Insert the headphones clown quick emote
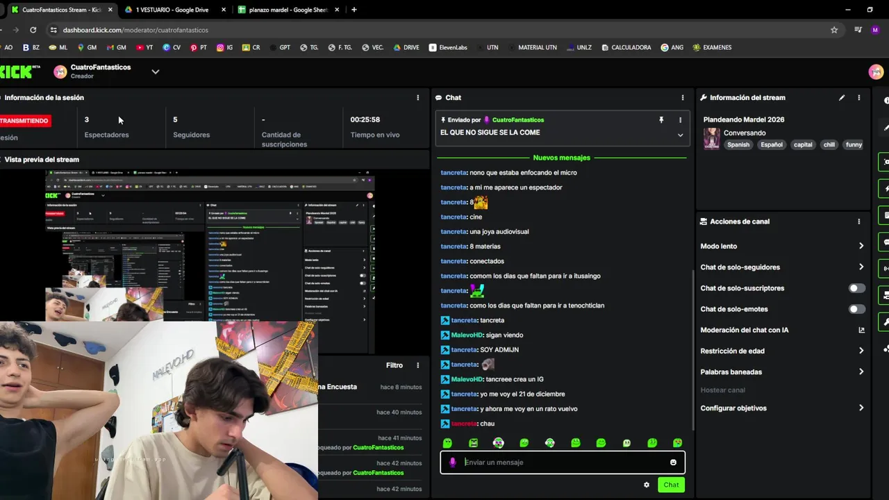The height and width of the screenshot is (500, 889). 499,443
